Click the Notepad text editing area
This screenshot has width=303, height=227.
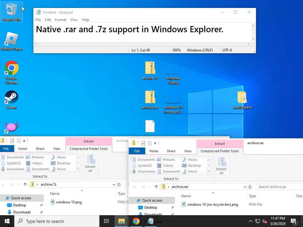[143, 33]
